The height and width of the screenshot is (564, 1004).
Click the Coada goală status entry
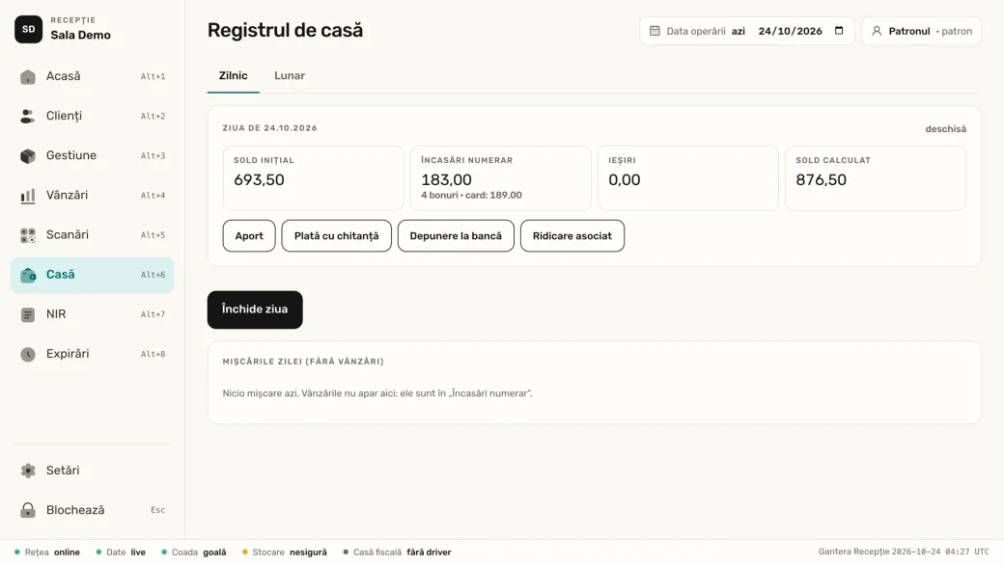[193, 552]
